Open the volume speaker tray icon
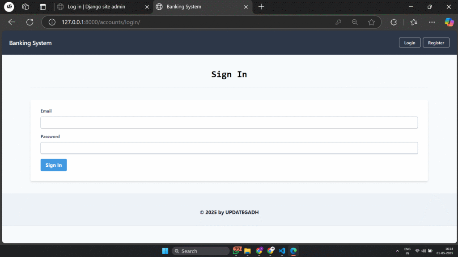The height and width of the screenshot is (257, 458). point(424,251)
